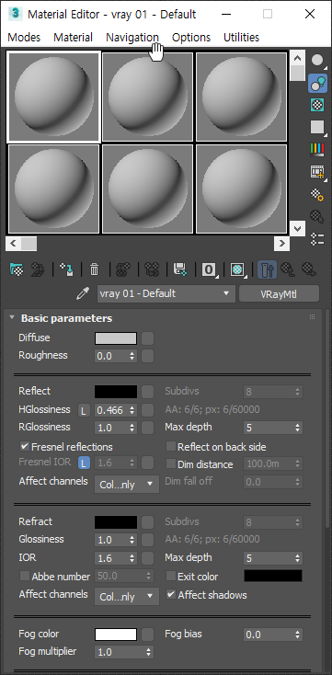The height and width of the screenshot is (675, 332).
Task: Click Assign Material to Selection icon
Action: (x=66, y=270)
